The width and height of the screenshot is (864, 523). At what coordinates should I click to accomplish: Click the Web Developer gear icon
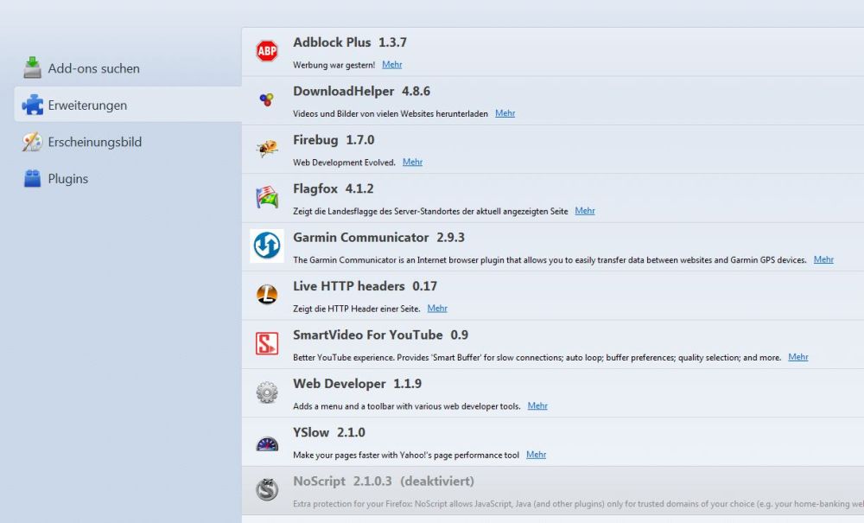[x=267, y=392]
